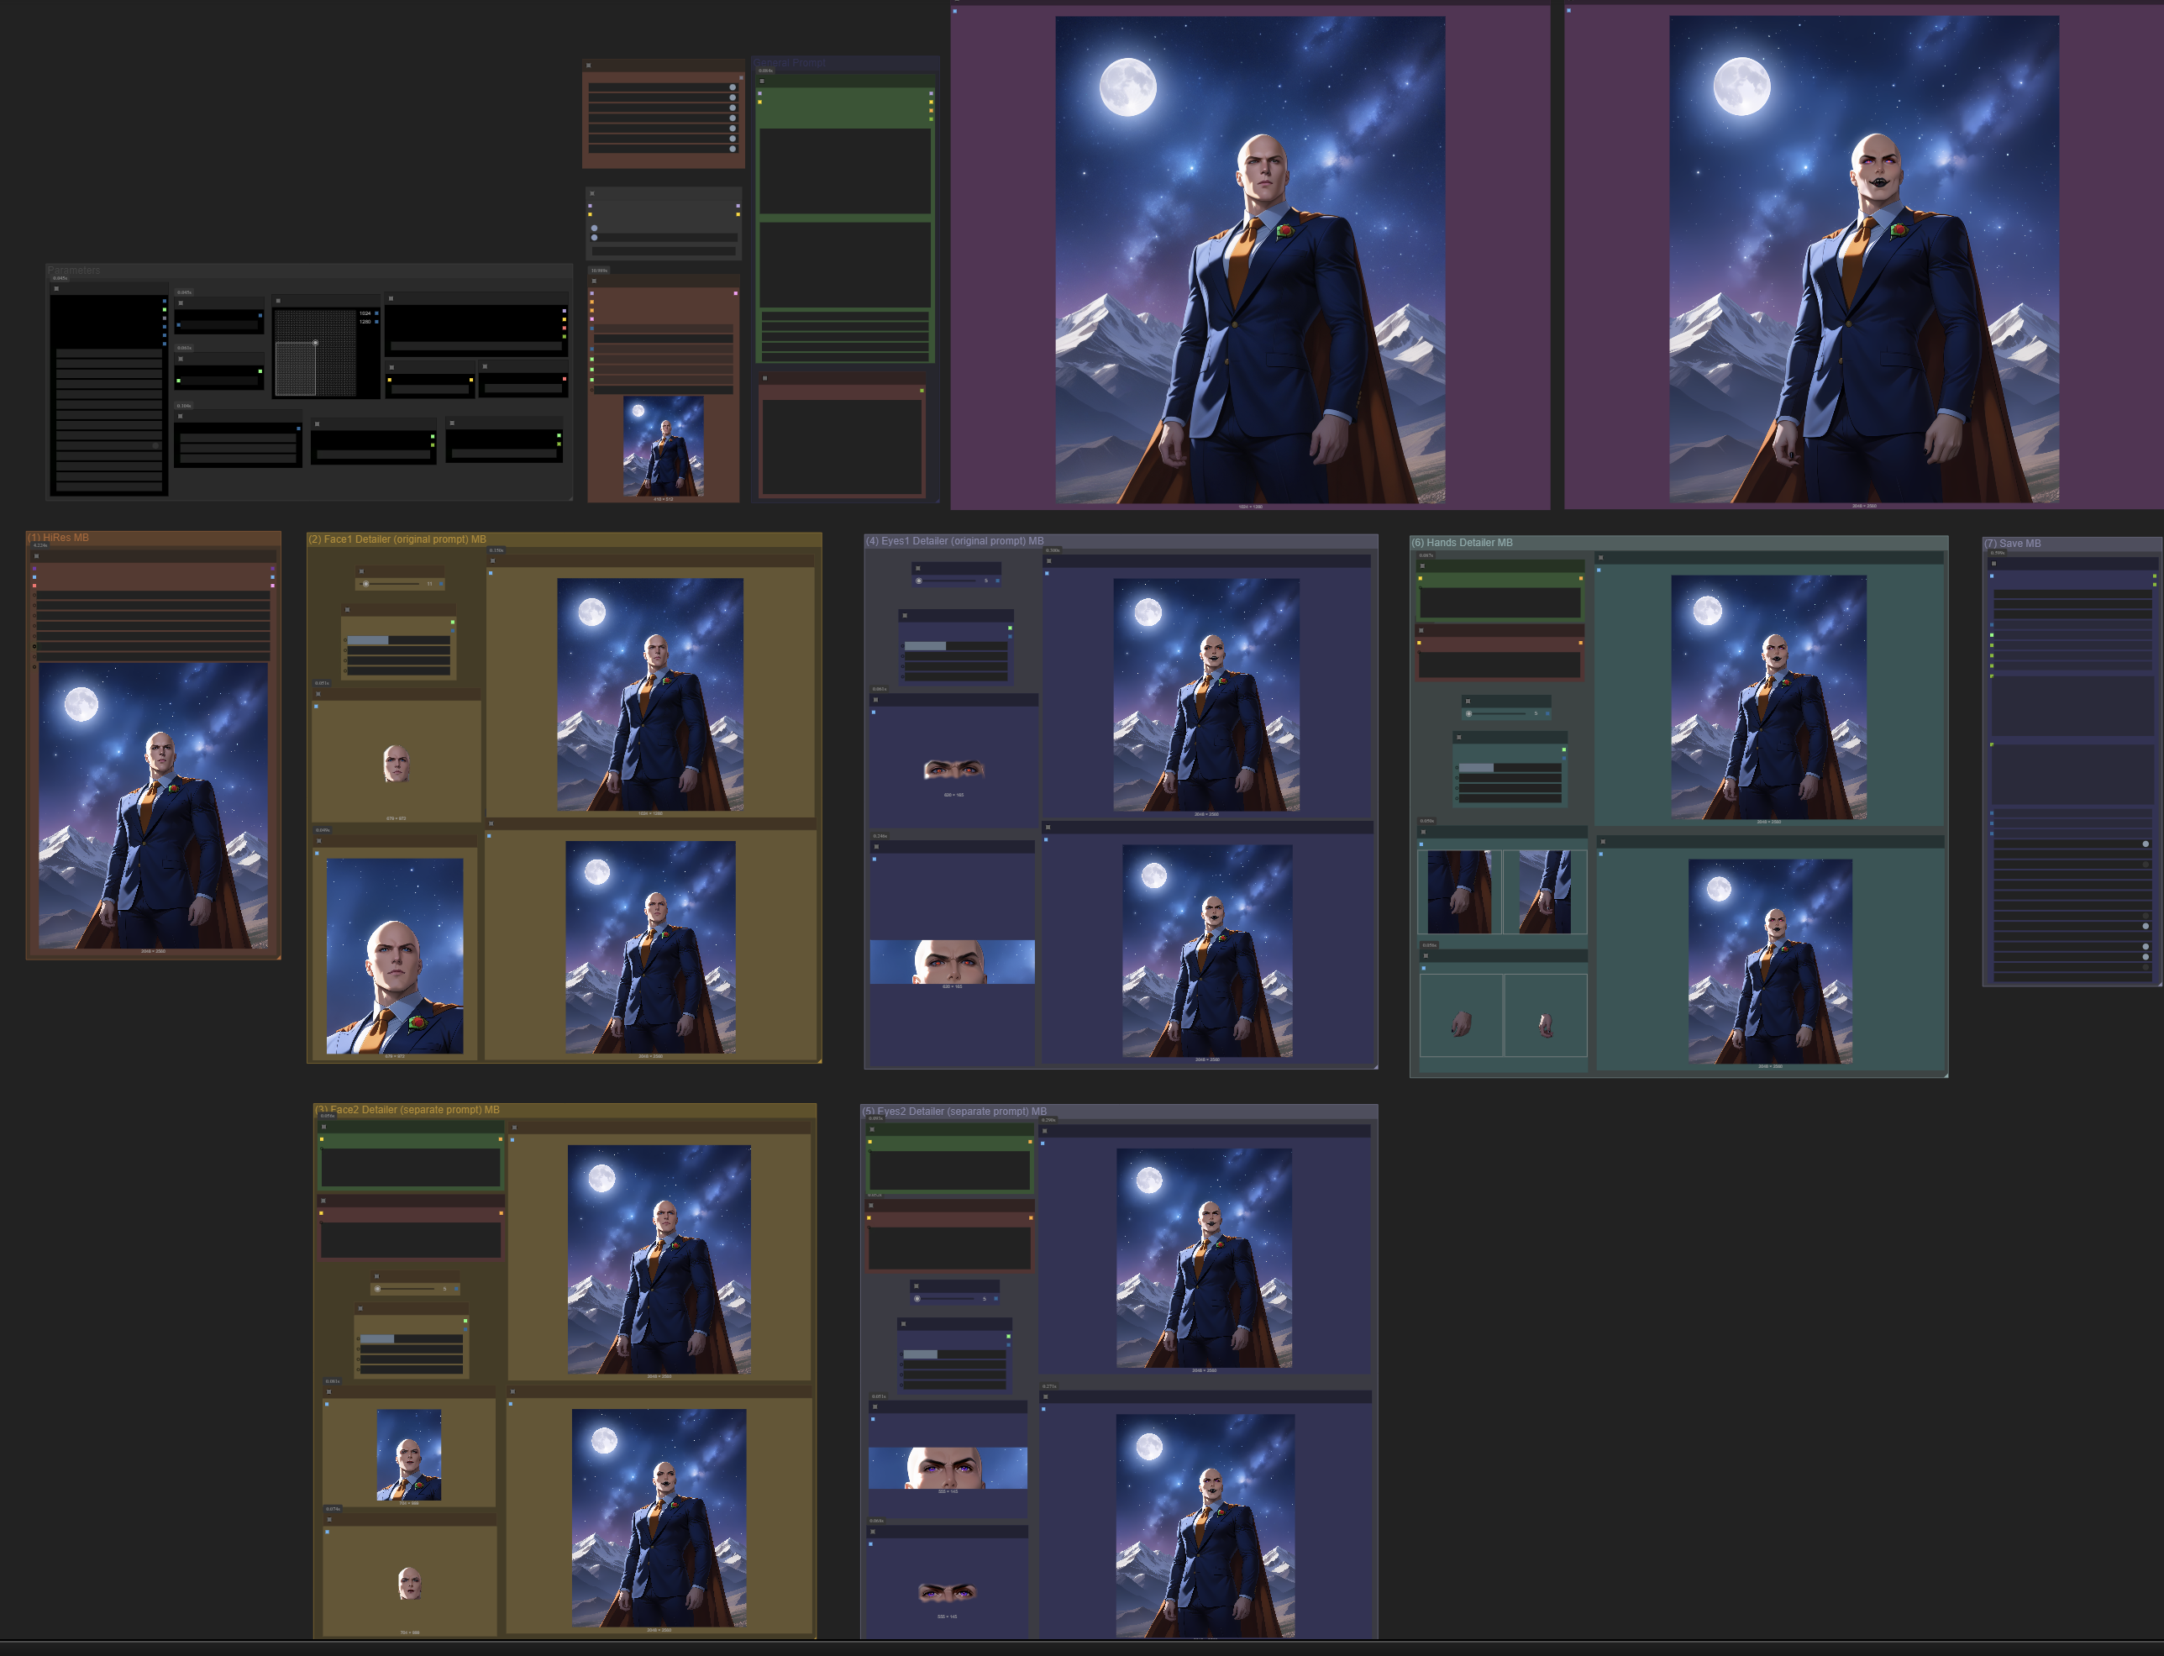Click first text box in General Prompt node
The image size is (2164, 1656).
tap(844, 171)
